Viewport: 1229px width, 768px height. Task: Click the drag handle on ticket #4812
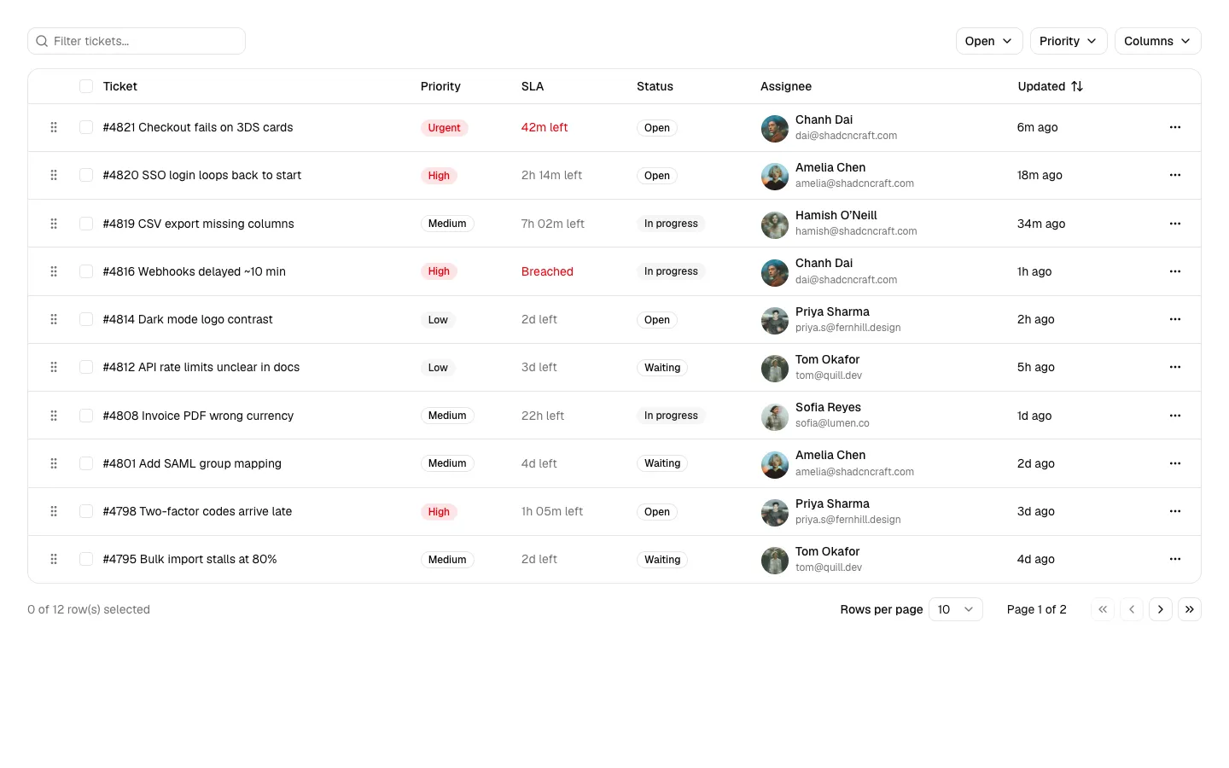coord(54,367)
